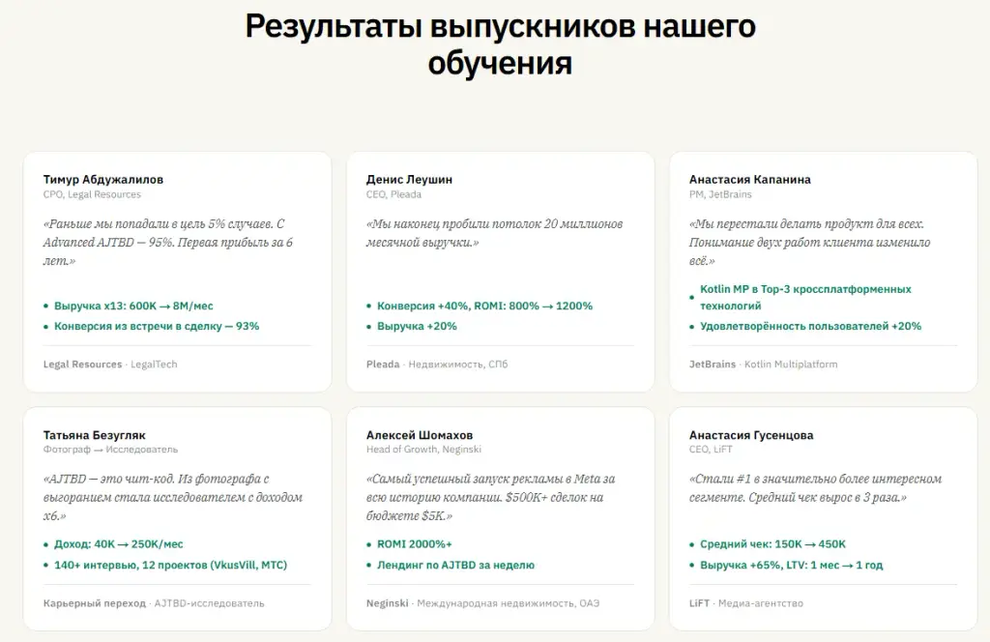Click the subtitle "CPO, Legal Resources"
Viewport: 990px width, 642px height.
point(92,194)
